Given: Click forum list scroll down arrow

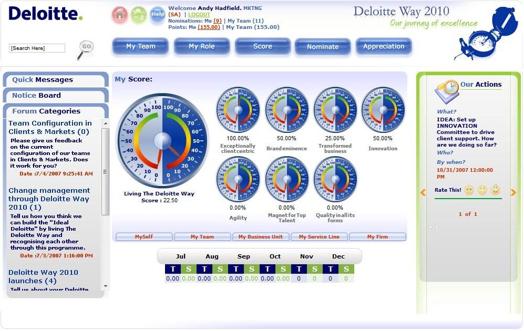Looking at the screenshot, I should pyautogui.click(x=106, y=286).
